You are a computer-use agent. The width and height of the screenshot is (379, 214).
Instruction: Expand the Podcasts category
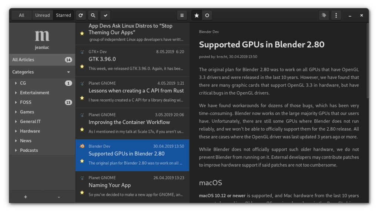(16, 150)
